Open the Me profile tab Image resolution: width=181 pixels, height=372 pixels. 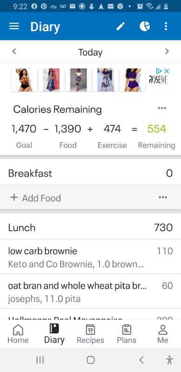click(x=163, y=334)
